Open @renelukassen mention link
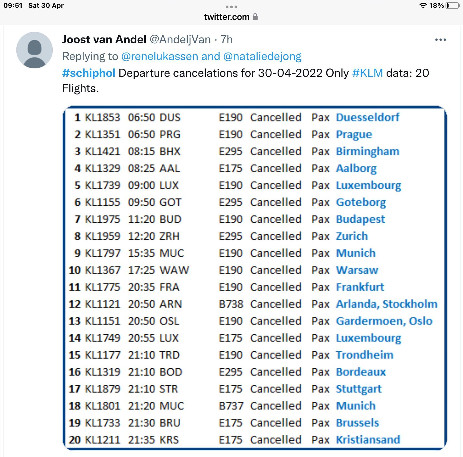The image size is (463, 457). coord(160,56)
